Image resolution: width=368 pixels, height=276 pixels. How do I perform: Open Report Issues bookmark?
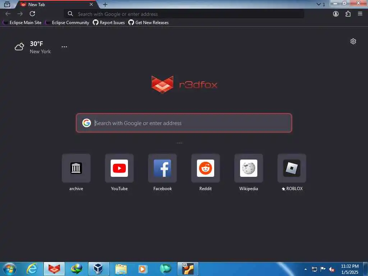(109, 23)
